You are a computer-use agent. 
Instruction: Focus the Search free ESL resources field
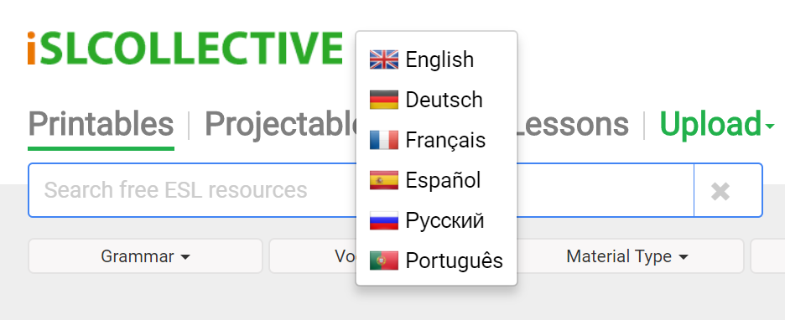coord(361,190)
